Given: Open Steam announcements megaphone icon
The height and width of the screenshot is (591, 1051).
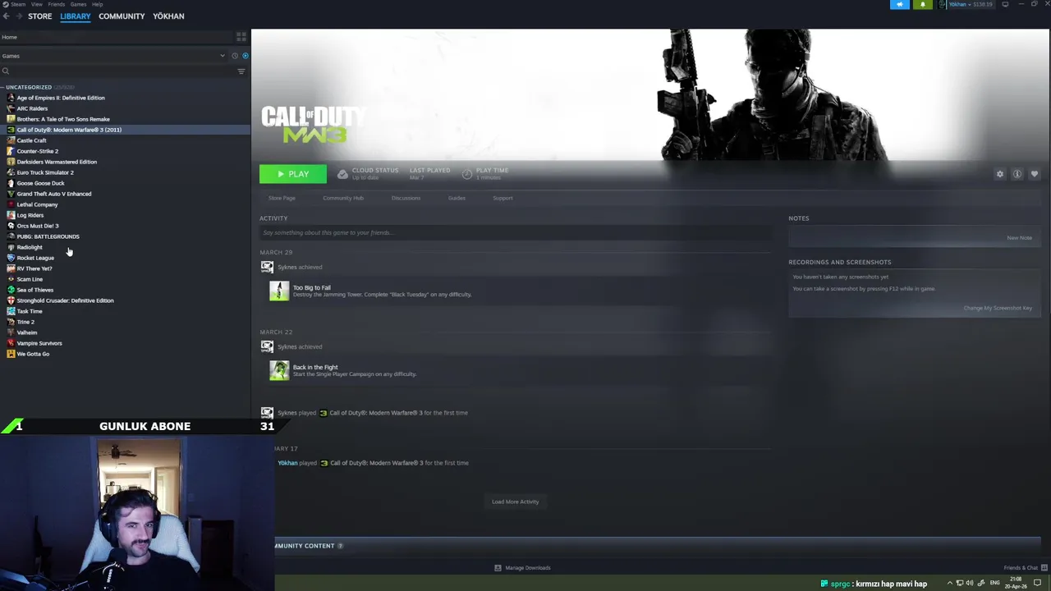Looking at the screenshot, I should [900, 4].
